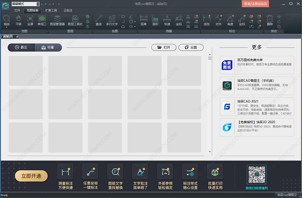Select the 直线 line drawing tool
The image size is (302, 198).
pos(99,20)
